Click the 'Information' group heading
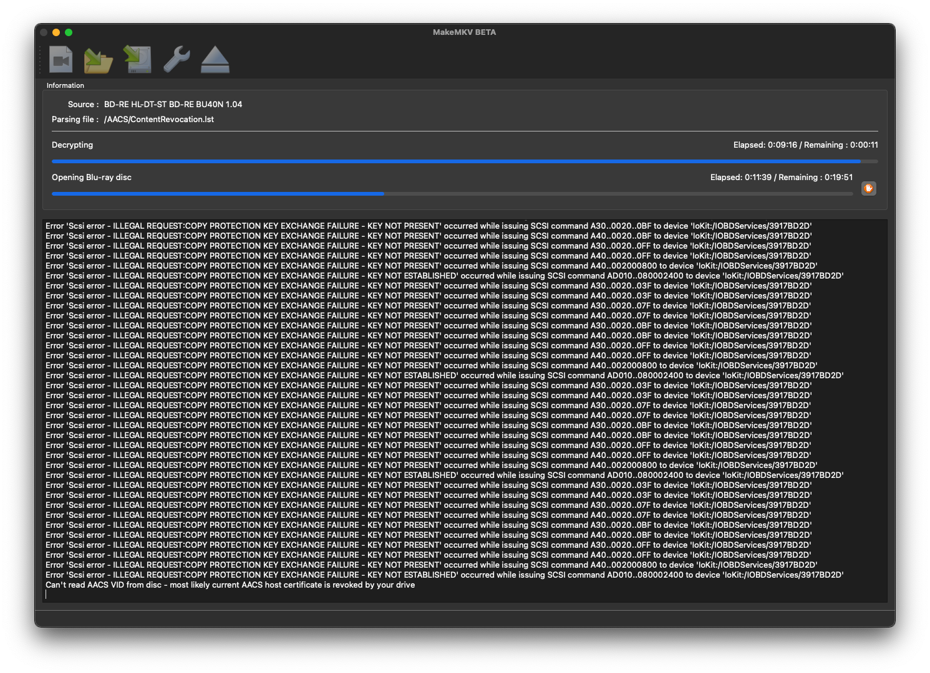 [65, 85]
